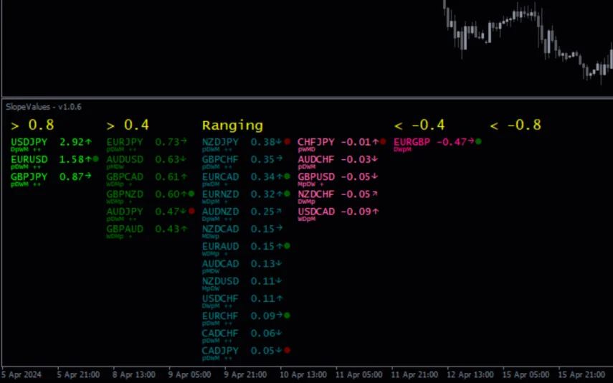The width and height of the screenshot is (613, 383).
Task: Click the down arrow next to GBPUSD -0.05
Action: (374, 176)
